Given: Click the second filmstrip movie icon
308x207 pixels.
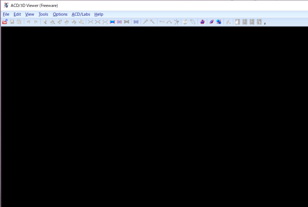Looking at the screenshot, I should click(x=245, y=22).
